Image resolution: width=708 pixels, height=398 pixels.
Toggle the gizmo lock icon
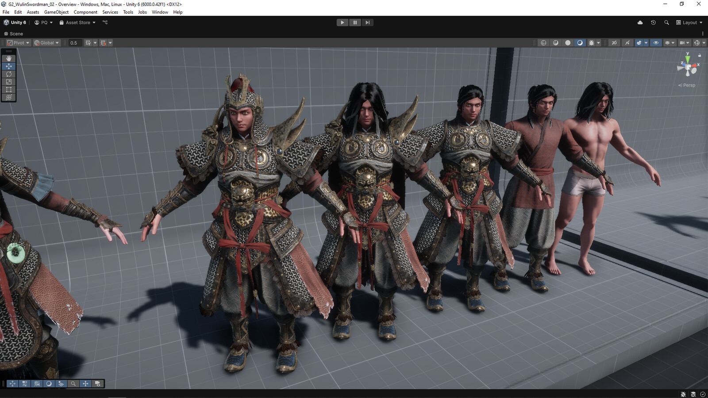(700, 55)
